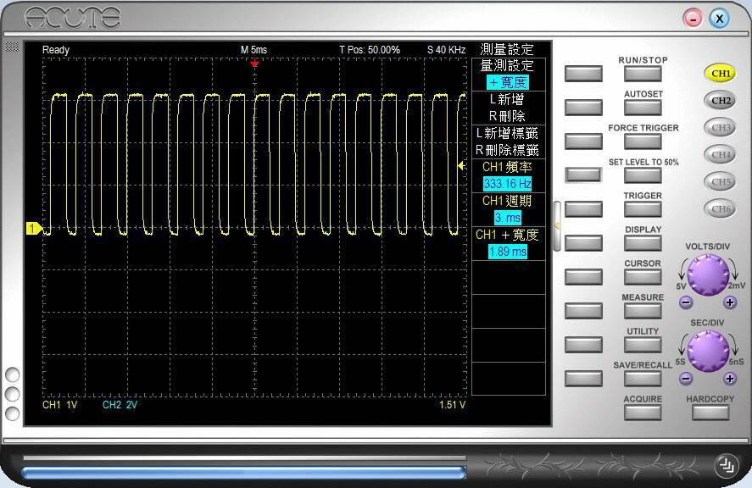
Task: Click the HARDCOPY button
Action: [x=710, y=413]
